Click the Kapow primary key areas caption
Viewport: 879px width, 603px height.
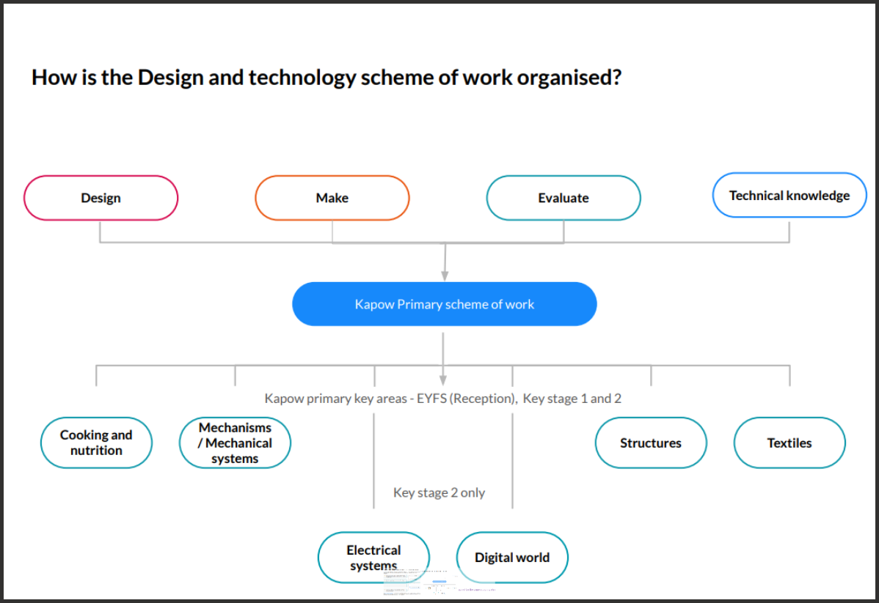443,399
